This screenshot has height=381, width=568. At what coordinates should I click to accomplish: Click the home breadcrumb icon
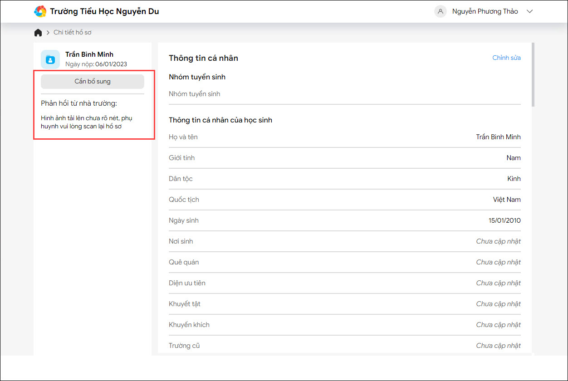point(38,33)
